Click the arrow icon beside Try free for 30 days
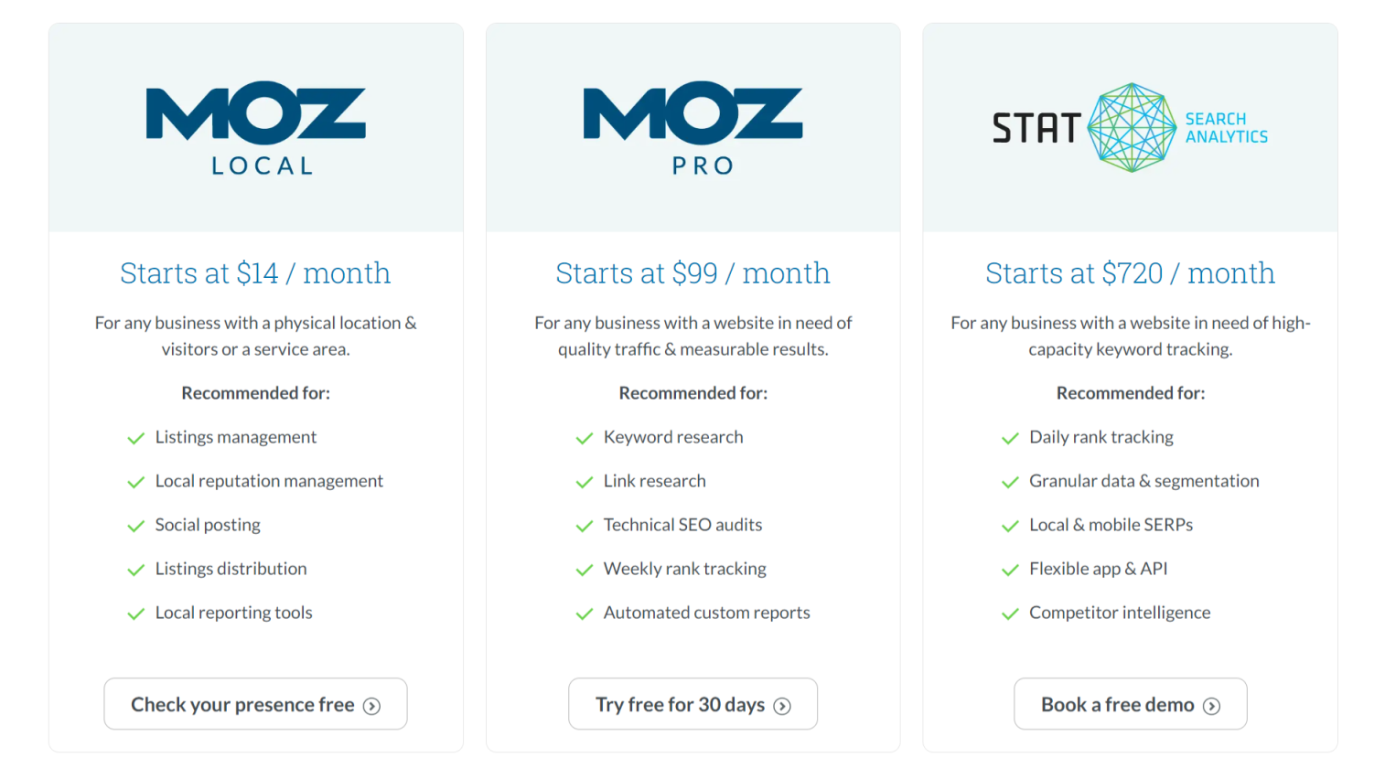This screenshot has height=779, width=1385. (782, 706)
